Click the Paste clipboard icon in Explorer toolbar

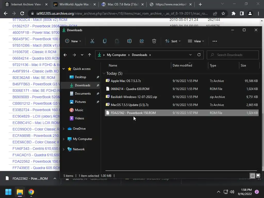[x=117, y=41]
